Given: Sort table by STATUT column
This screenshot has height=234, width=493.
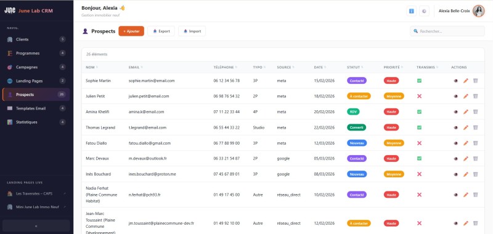Looking at the screenshot, I should [x=355, y=67].
